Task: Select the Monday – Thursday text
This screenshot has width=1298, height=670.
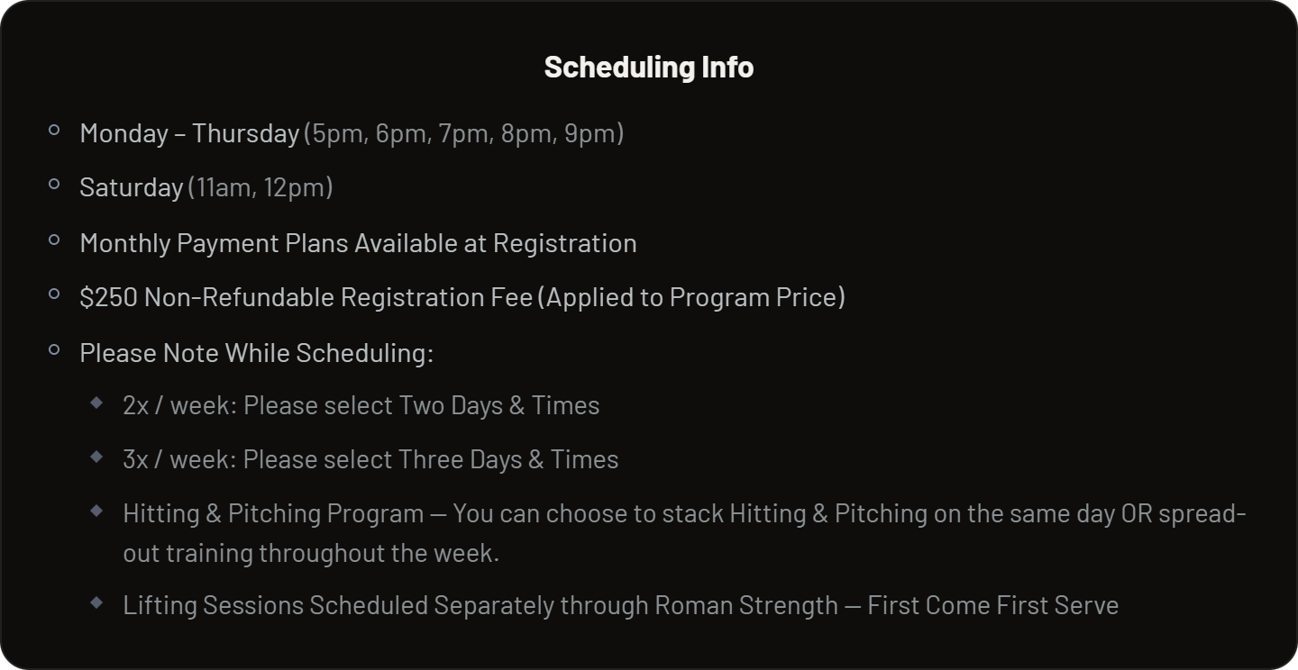Action: coord(189,133)
